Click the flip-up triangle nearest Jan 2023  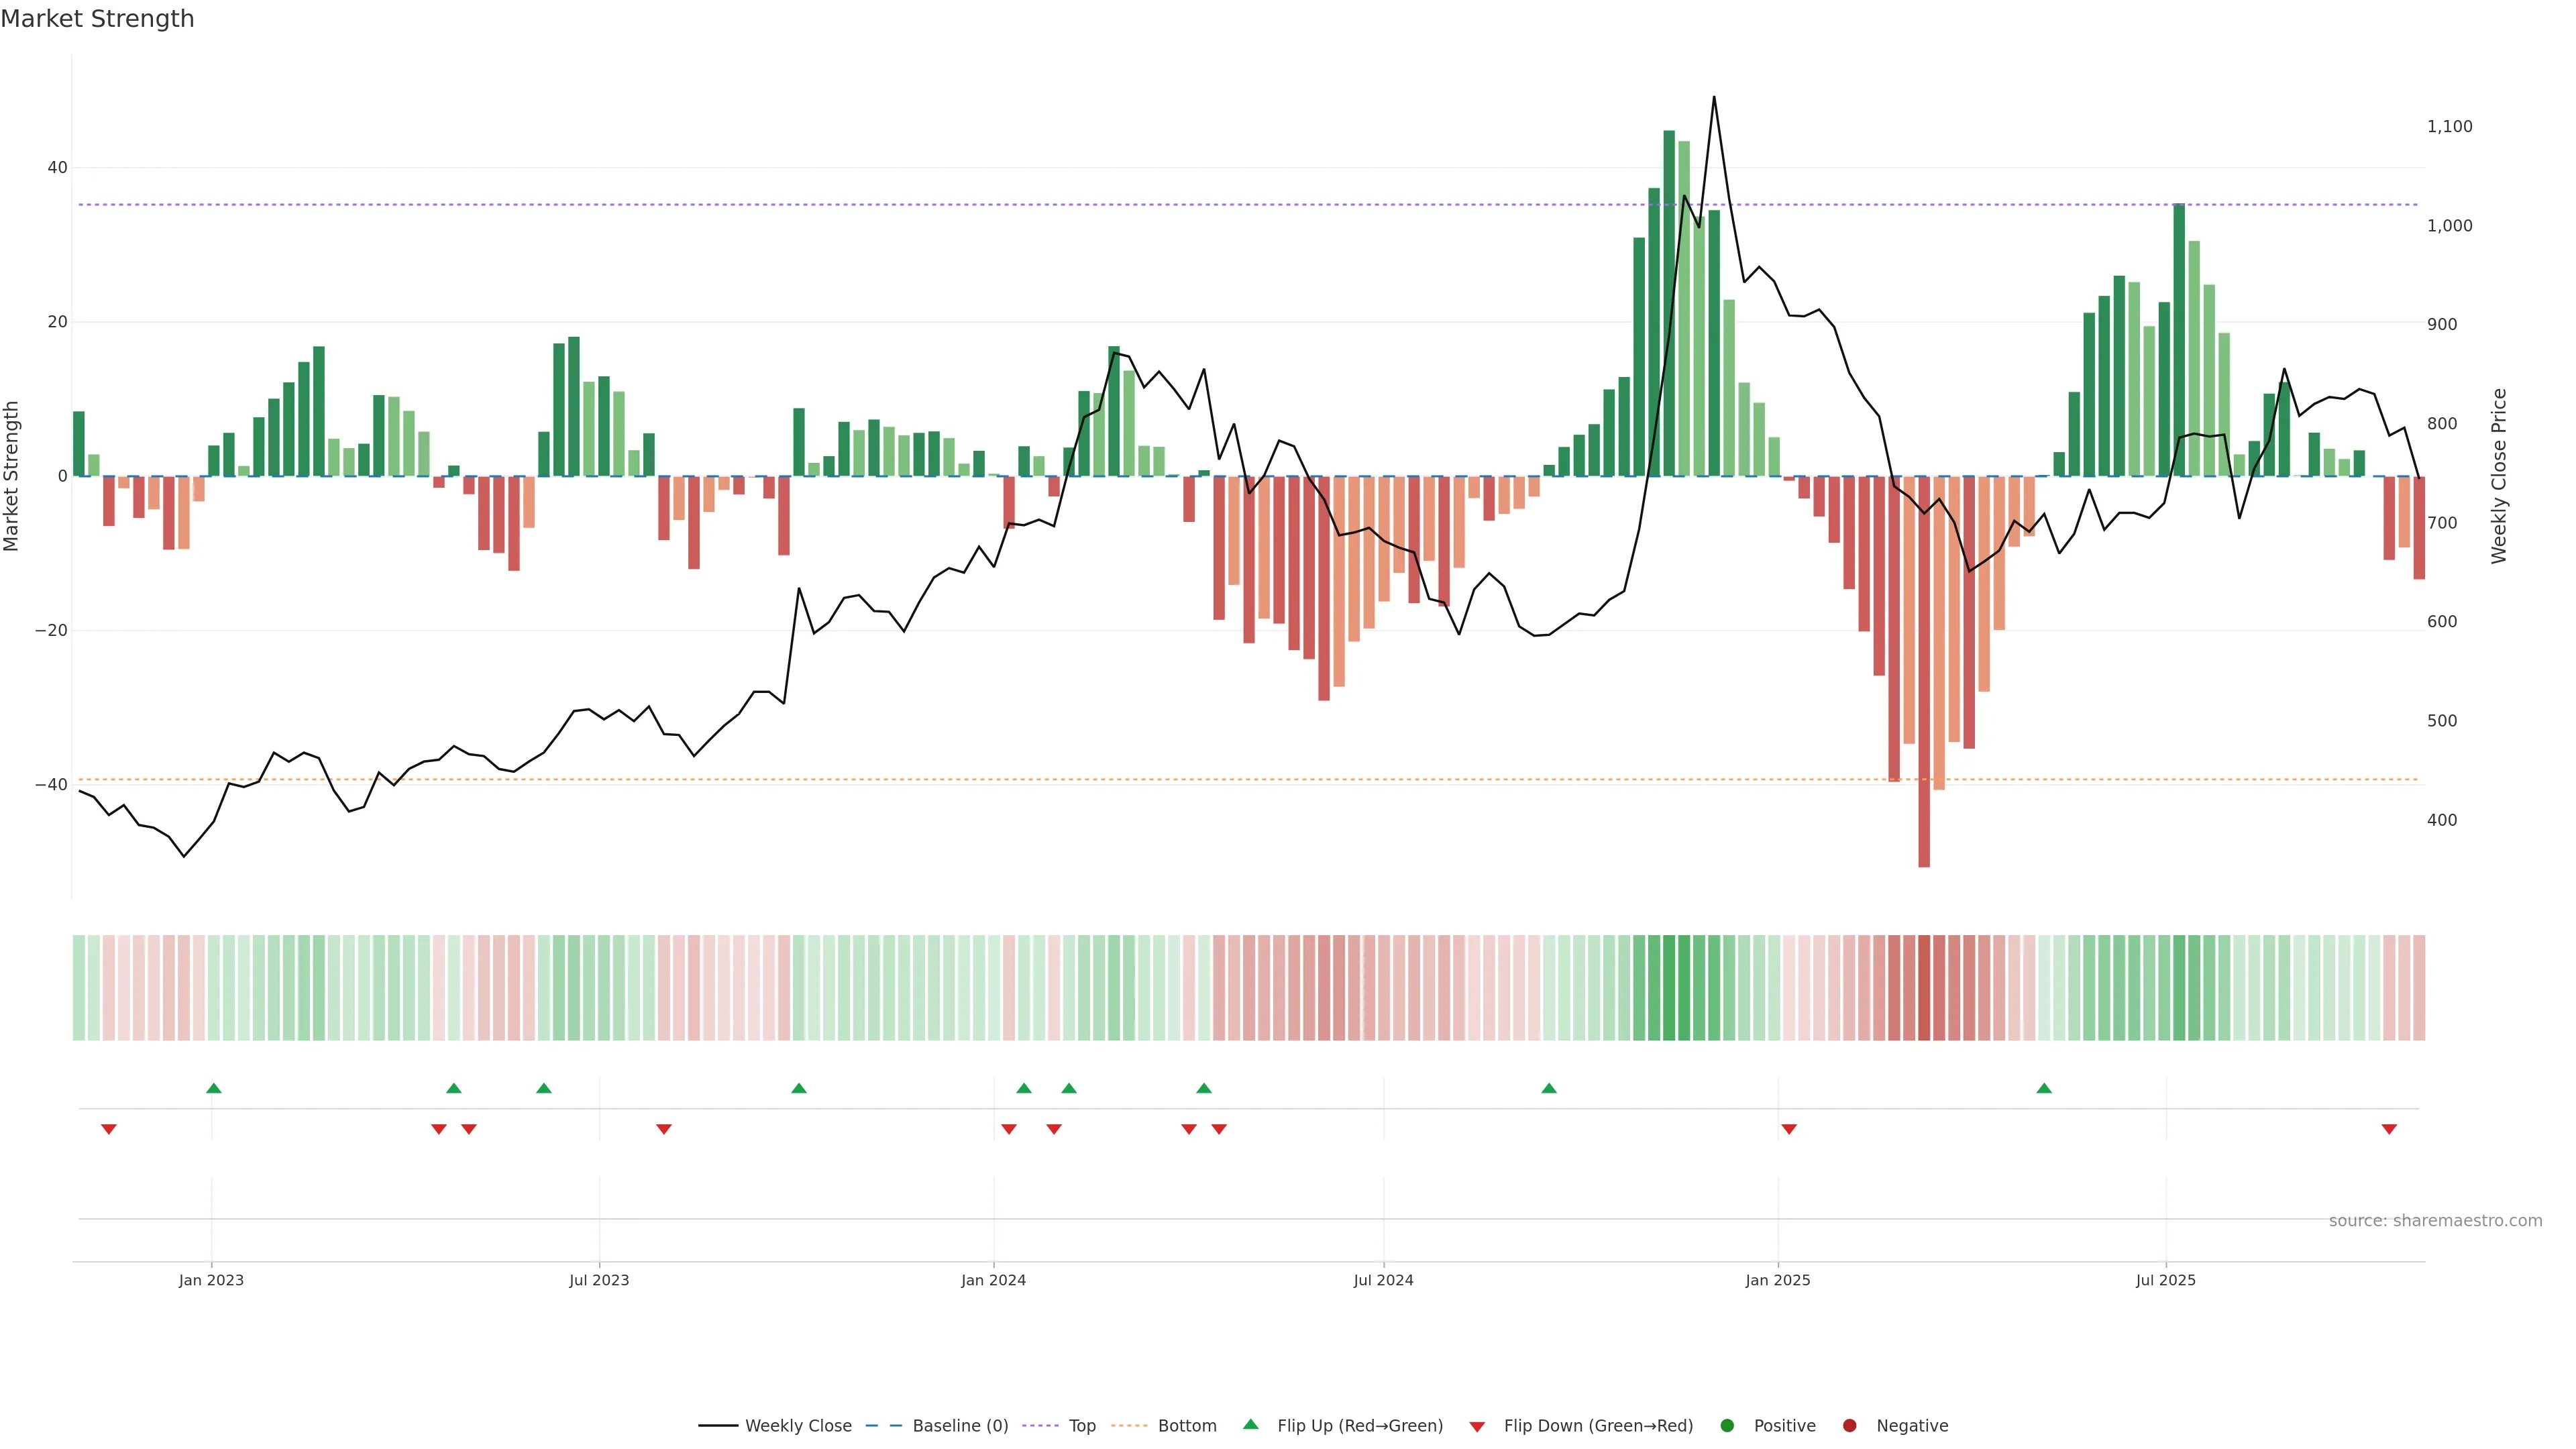[x=213, y=1088]
